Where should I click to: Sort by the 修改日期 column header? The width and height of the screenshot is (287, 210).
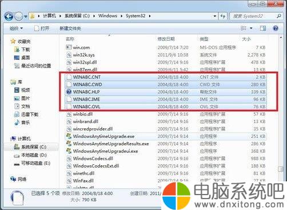tap(166, 39)
